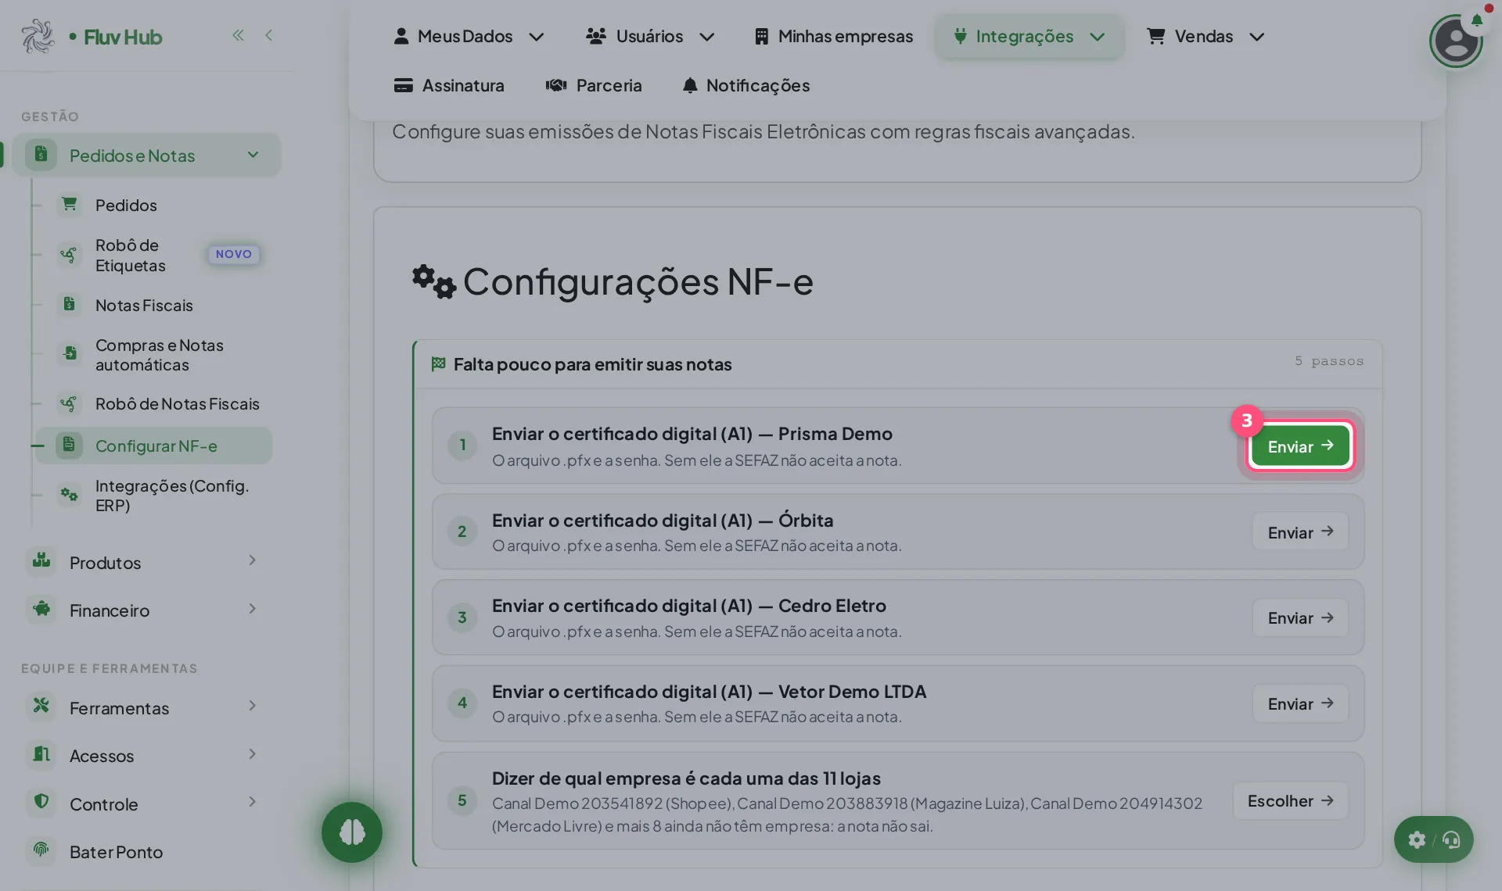Viewport: 1502px width, 891px height.
Task: Go to Minhas empresas
Action: [x=833, y=37]
